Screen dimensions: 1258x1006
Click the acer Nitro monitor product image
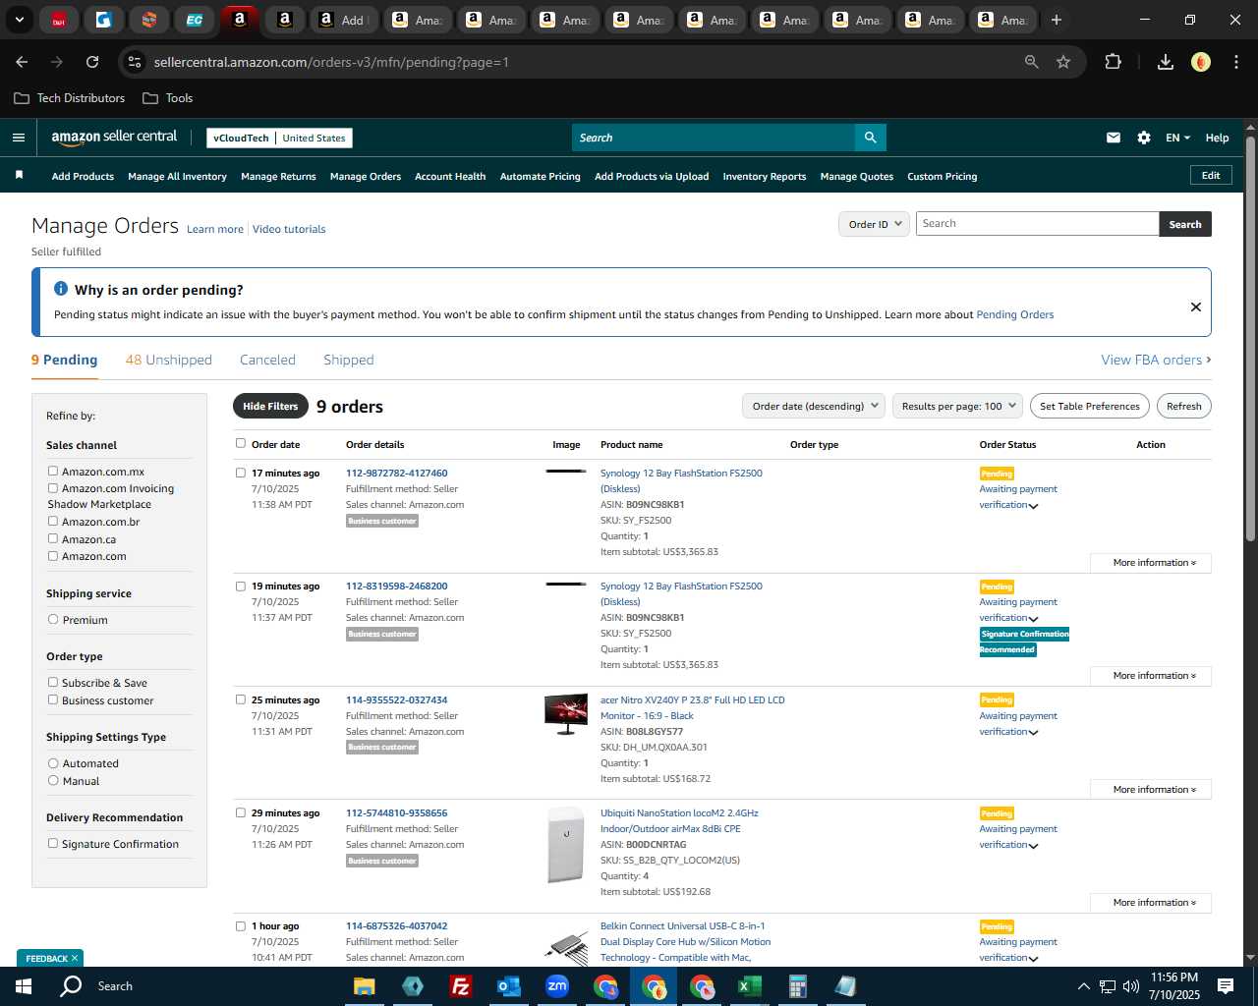coord(566,714)
